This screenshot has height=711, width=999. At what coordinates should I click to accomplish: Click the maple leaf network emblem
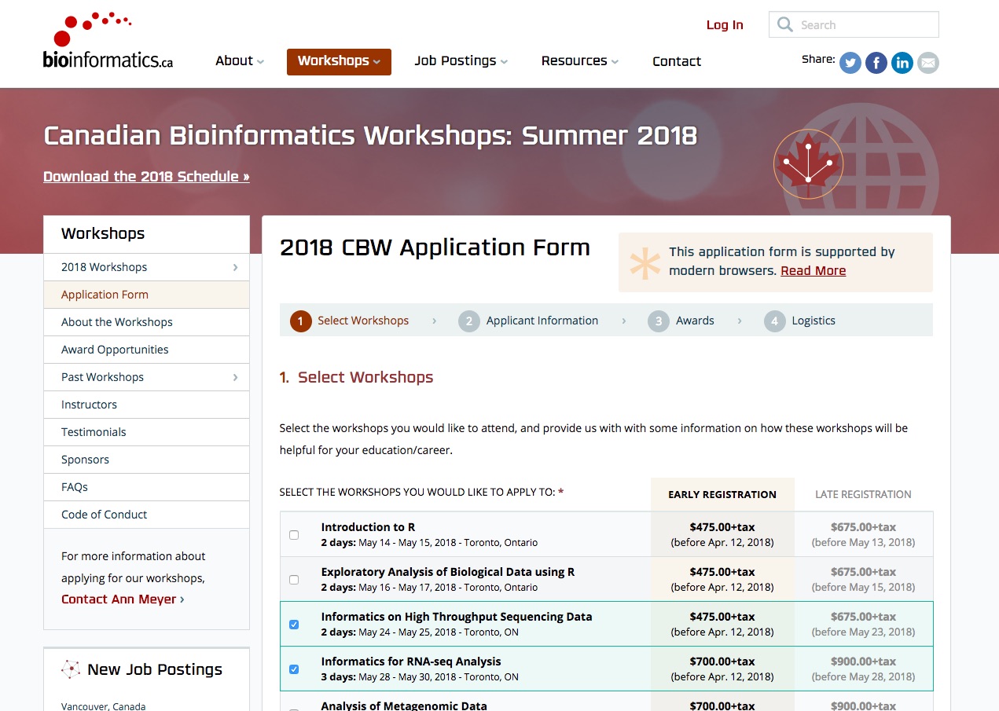808,164
